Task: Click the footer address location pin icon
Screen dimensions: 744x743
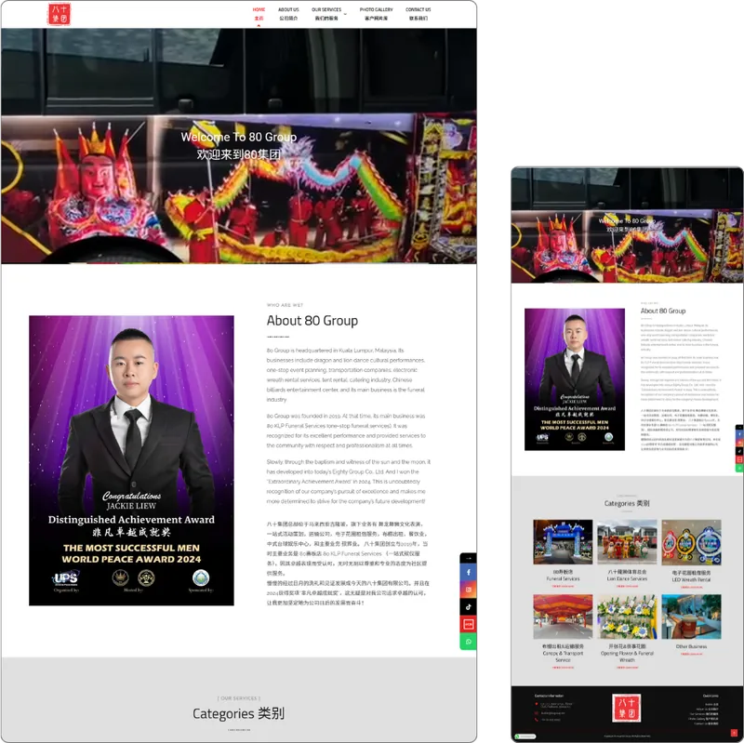Action: (537, 705)
